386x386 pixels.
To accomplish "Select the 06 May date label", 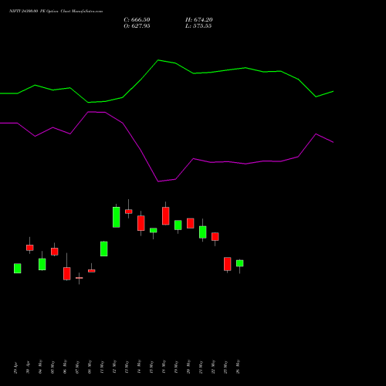I will tap(66, 367).
